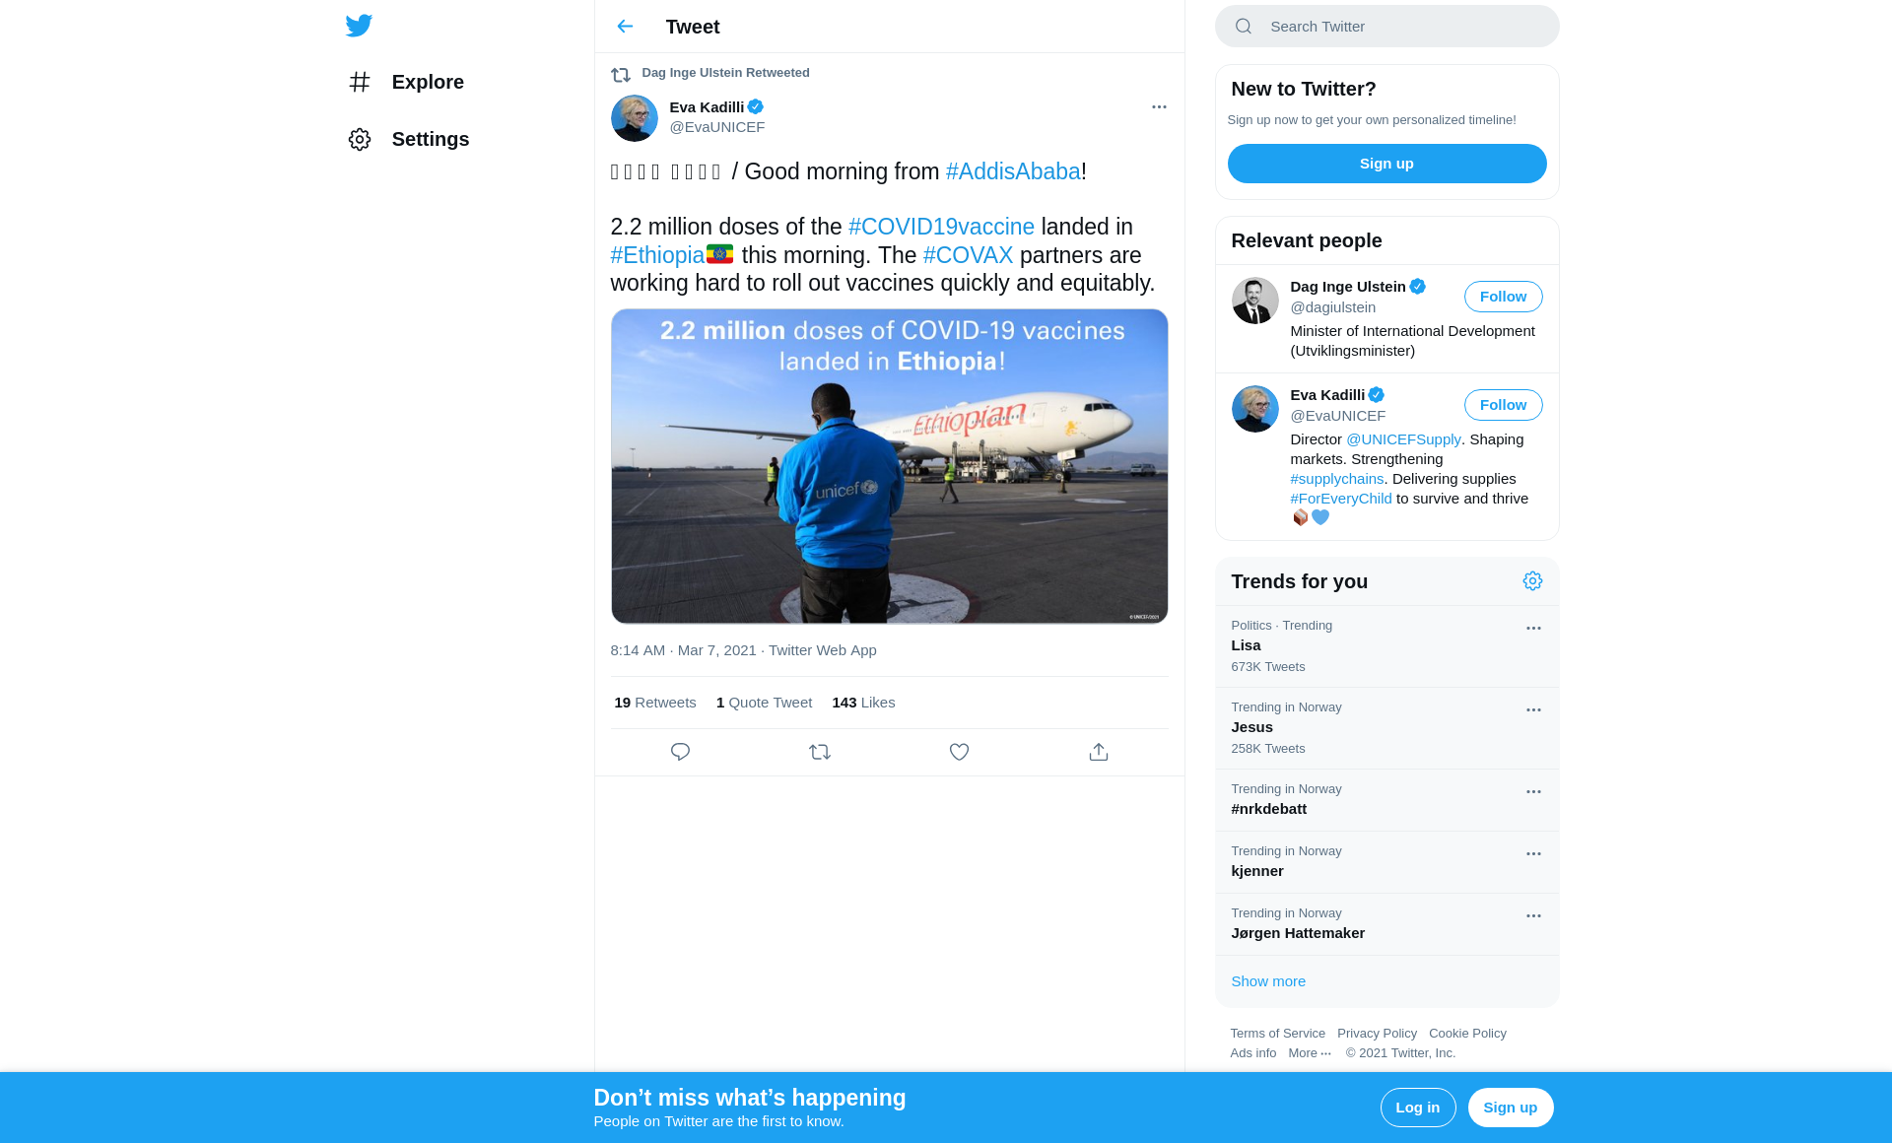The image size is (1892, 1143).
Task: Open the #Ethiopia hashtag link
Action: (x=657, y=255)
